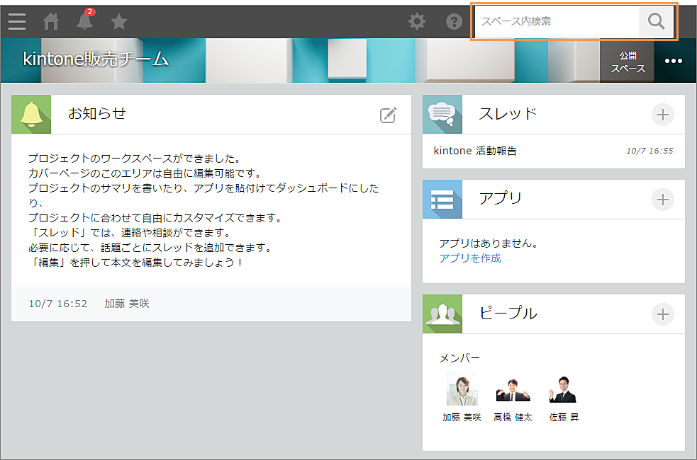This screenshot has height=460, width=697.
Task: Click member name 高橋 健太
Action: (x=513, y=418)
